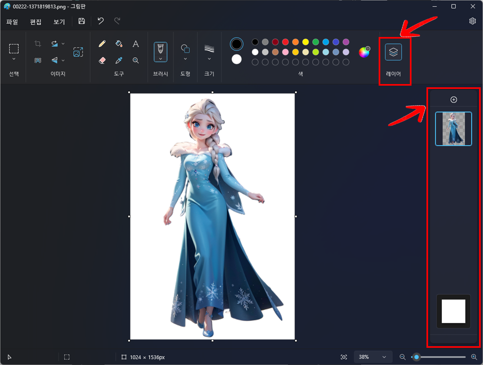
Task: Click the zoom in magnifier
Action: (x=474, y=357)
